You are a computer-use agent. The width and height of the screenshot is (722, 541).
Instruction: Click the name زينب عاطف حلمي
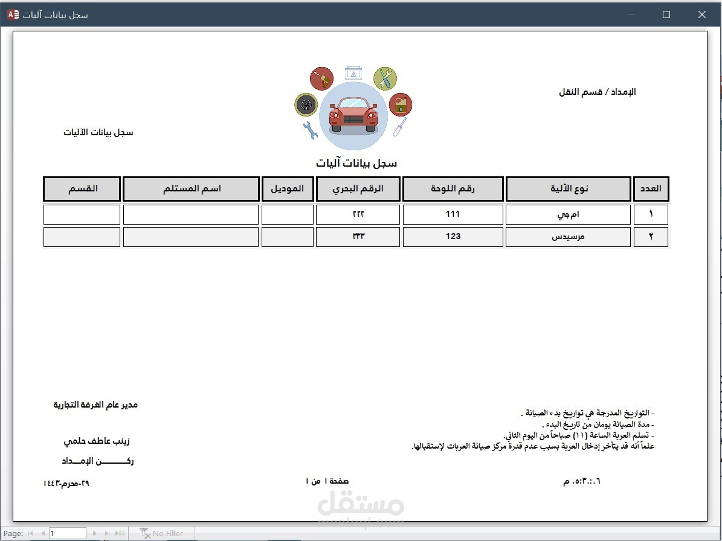[x=96, y=441]
